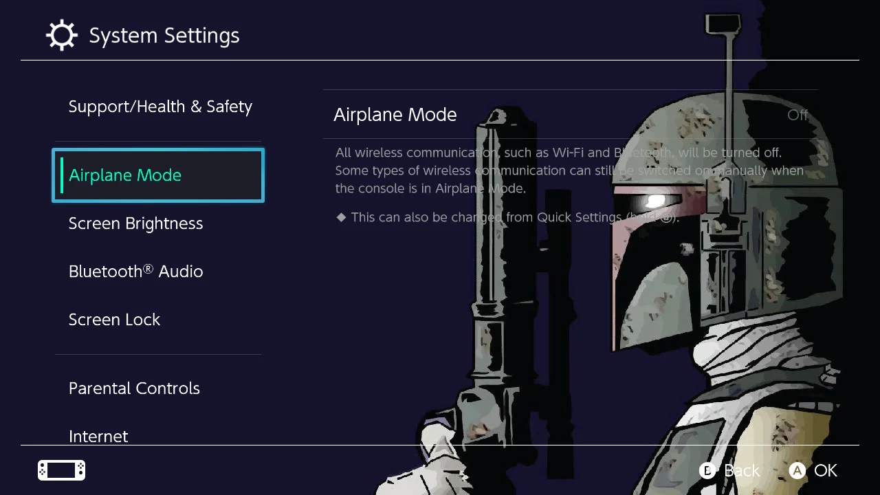The height and width of the screenshot is (495, 880).
Task: Click the Off status value
Action: click(797, 115)
